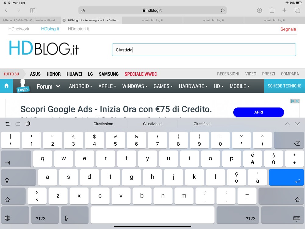
Task: Open the APPLE dropdown menu
Action: coord(107,86)
